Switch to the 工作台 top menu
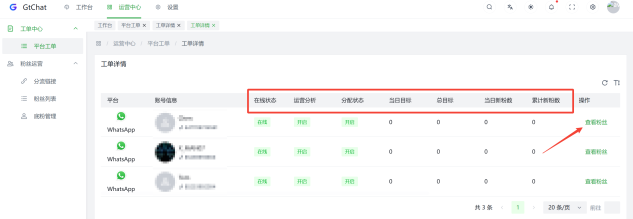This screenshot has width=633, height=219. coord(79,7)
